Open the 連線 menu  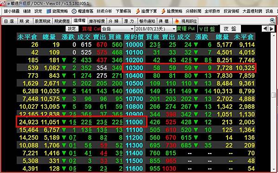[27, 11]
